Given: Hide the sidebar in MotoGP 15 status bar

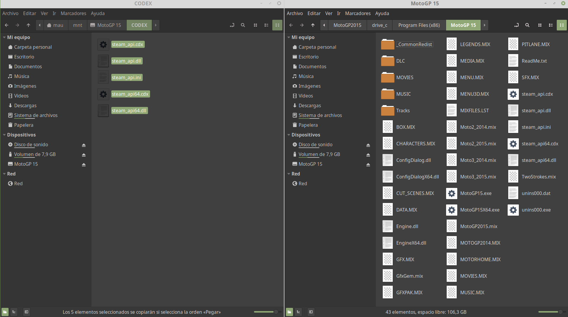Looking at the screenshot, I should (x=311, y=312).
